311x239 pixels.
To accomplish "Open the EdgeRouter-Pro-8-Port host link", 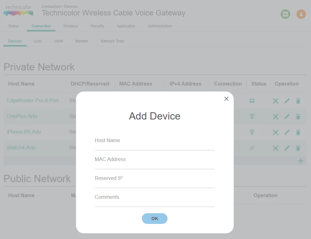I will click(x=32, y=100).
